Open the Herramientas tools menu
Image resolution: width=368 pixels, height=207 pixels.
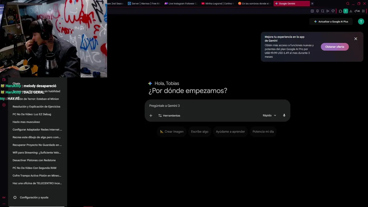coord(169,116)
